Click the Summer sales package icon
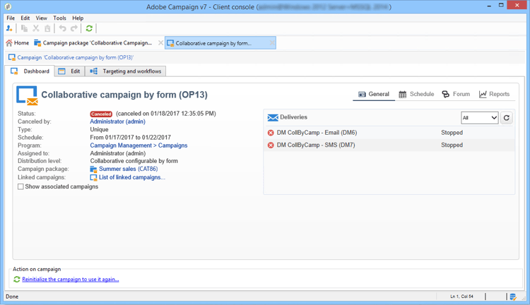The height and width of the screenshot is (305, 530). tap(93, 169)
